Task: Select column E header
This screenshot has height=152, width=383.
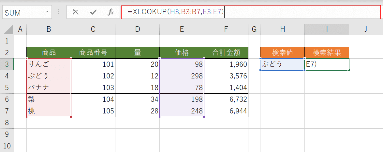Action: [182, 29]
